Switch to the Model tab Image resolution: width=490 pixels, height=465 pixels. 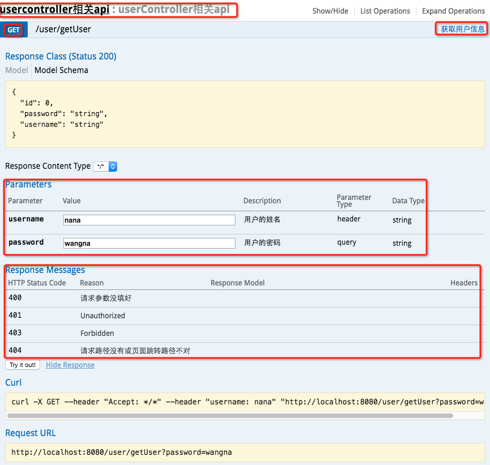16,70
